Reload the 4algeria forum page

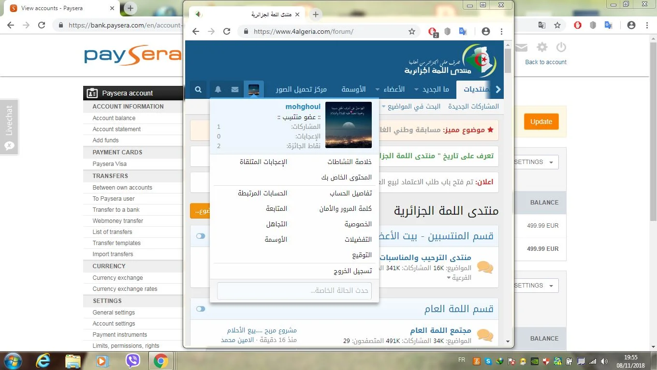coord(226,31)
